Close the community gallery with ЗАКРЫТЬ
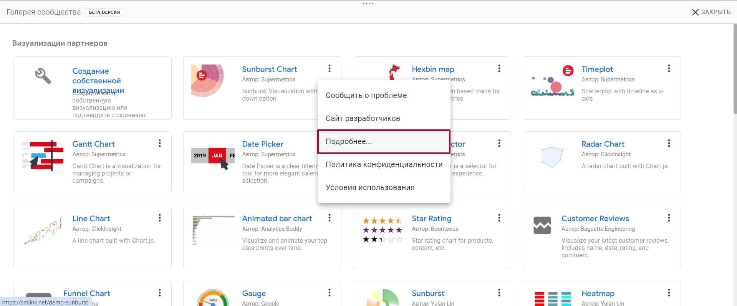The width and height of the screenshot is (737, 306). [711, 12]
